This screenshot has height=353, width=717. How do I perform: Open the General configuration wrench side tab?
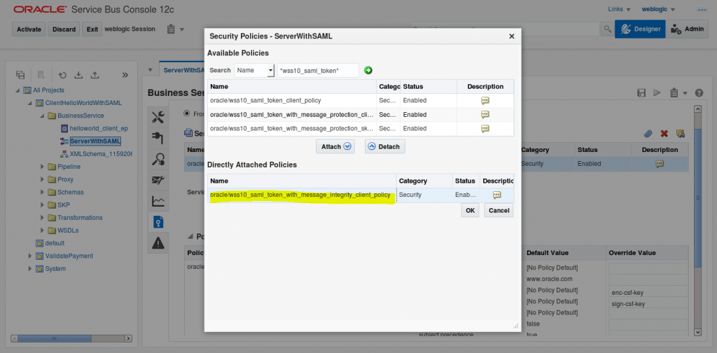pos(158,117)
